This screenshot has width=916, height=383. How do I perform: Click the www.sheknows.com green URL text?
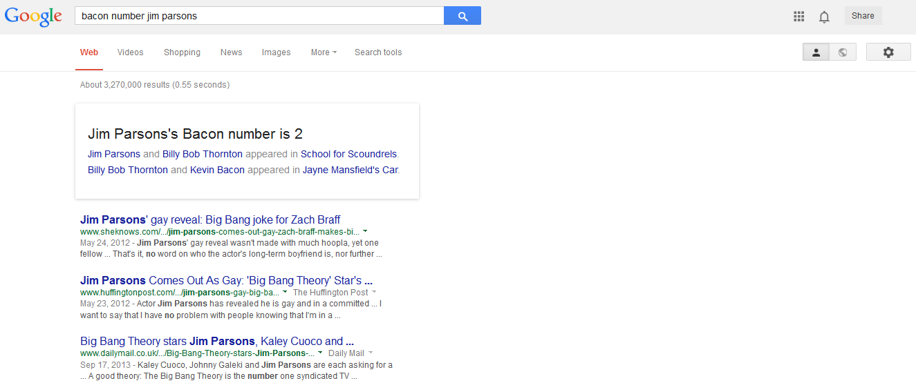pos(220,232)
